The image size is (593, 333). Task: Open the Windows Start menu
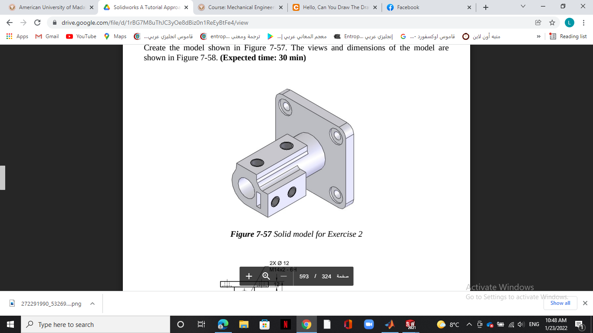10,324
